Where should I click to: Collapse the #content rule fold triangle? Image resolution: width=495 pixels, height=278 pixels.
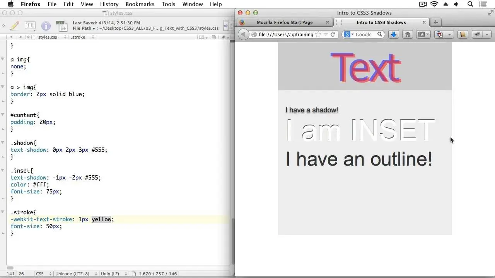(3, 115)
